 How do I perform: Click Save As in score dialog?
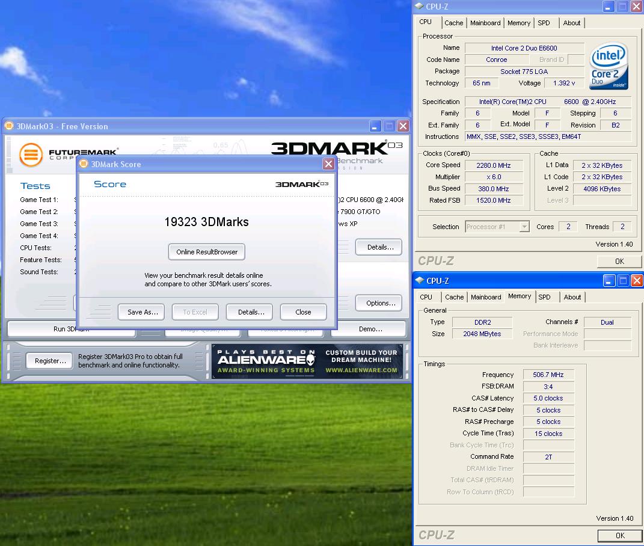pyautogui.click(x=141, y=312)
